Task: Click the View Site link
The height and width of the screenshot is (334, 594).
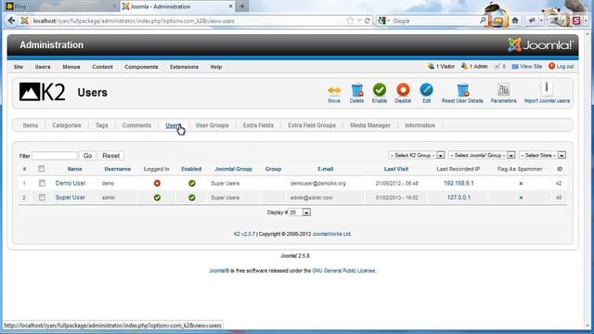Action: point(527,67)
